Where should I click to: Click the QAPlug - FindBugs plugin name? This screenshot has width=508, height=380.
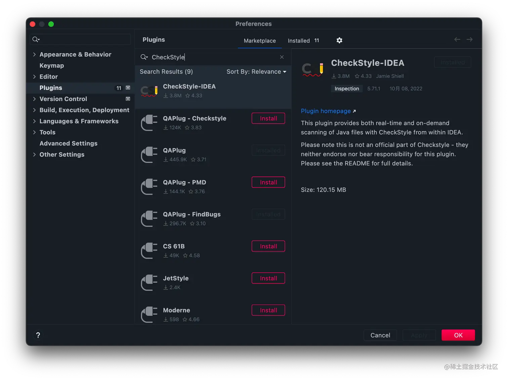pos(192,214)
